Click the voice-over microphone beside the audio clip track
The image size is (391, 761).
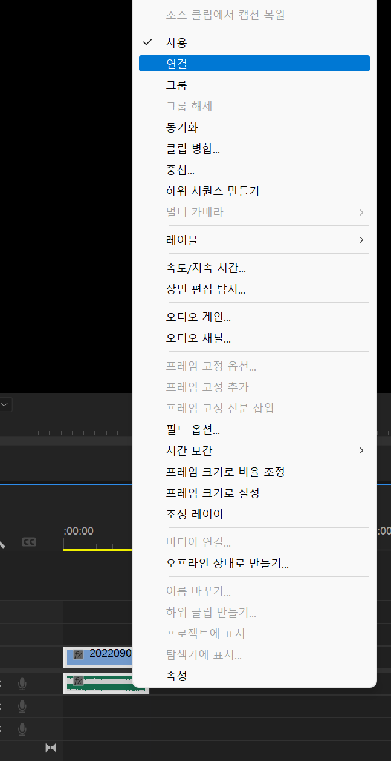click(22, 684)
